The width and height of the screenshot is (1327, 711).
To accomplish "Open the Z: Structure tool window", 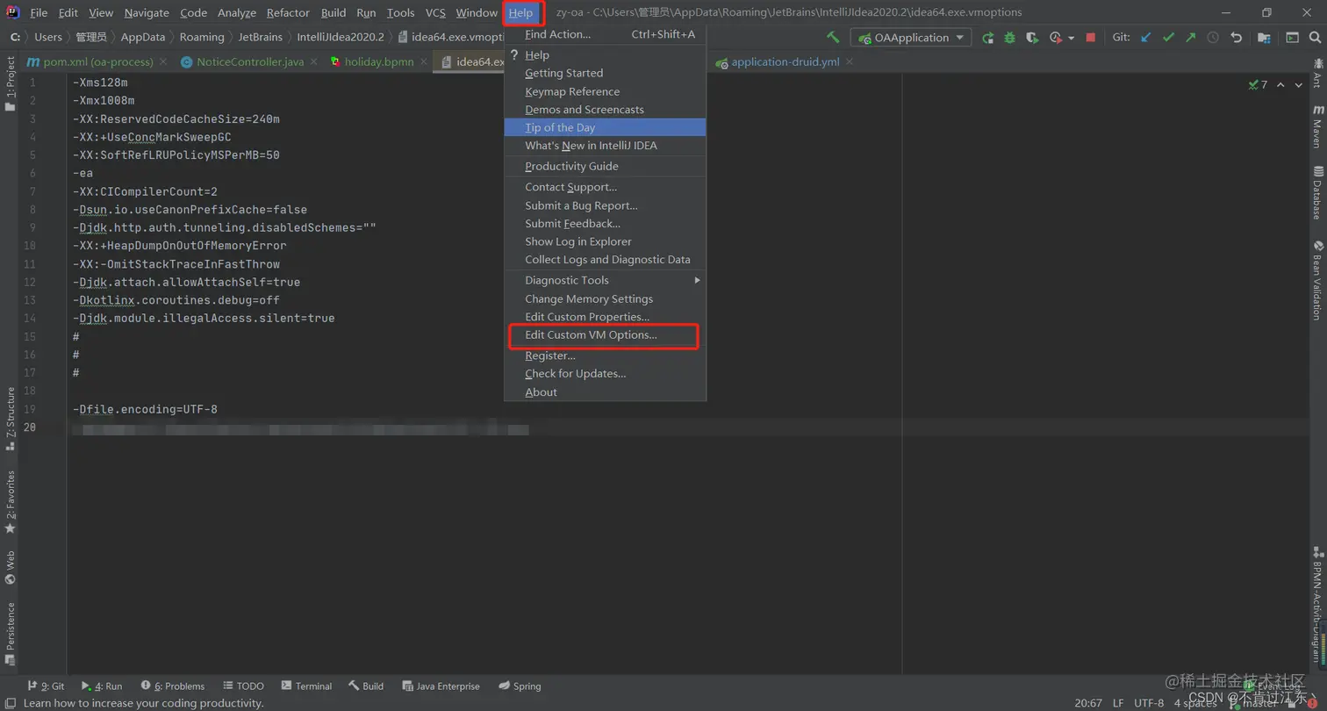I will click(10, 418).
